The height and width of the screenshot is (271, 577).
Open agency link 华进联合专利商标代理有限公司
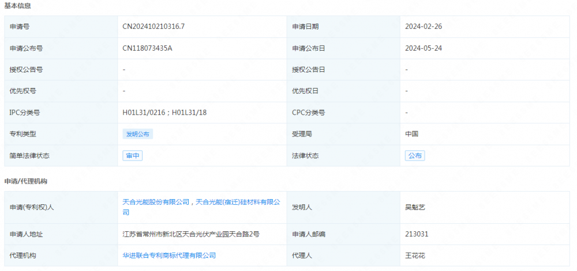(x=169, y=255)
